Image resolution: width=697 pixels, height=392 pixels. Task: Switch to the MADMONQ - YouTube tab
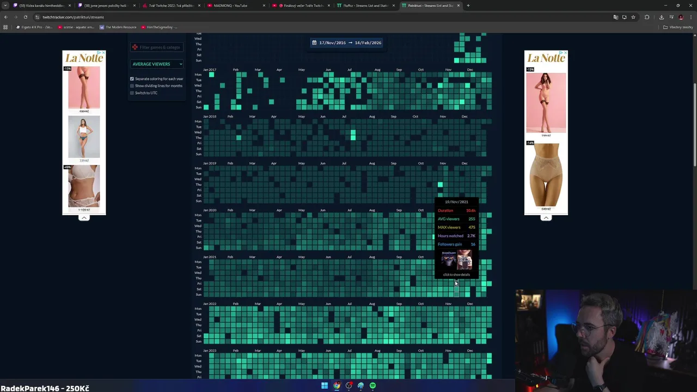point(233,5)
